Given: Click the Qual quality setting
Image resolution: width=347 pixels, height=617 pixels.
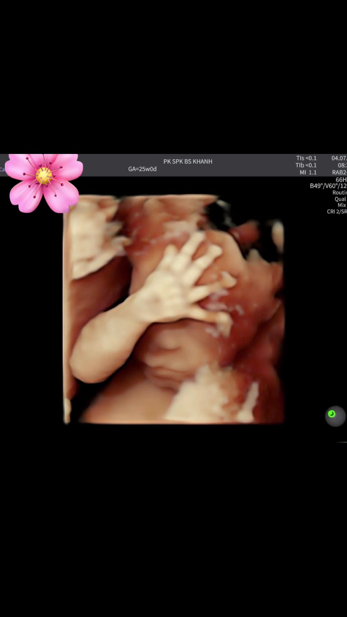Looking at the screenshot, I should 340,199.
